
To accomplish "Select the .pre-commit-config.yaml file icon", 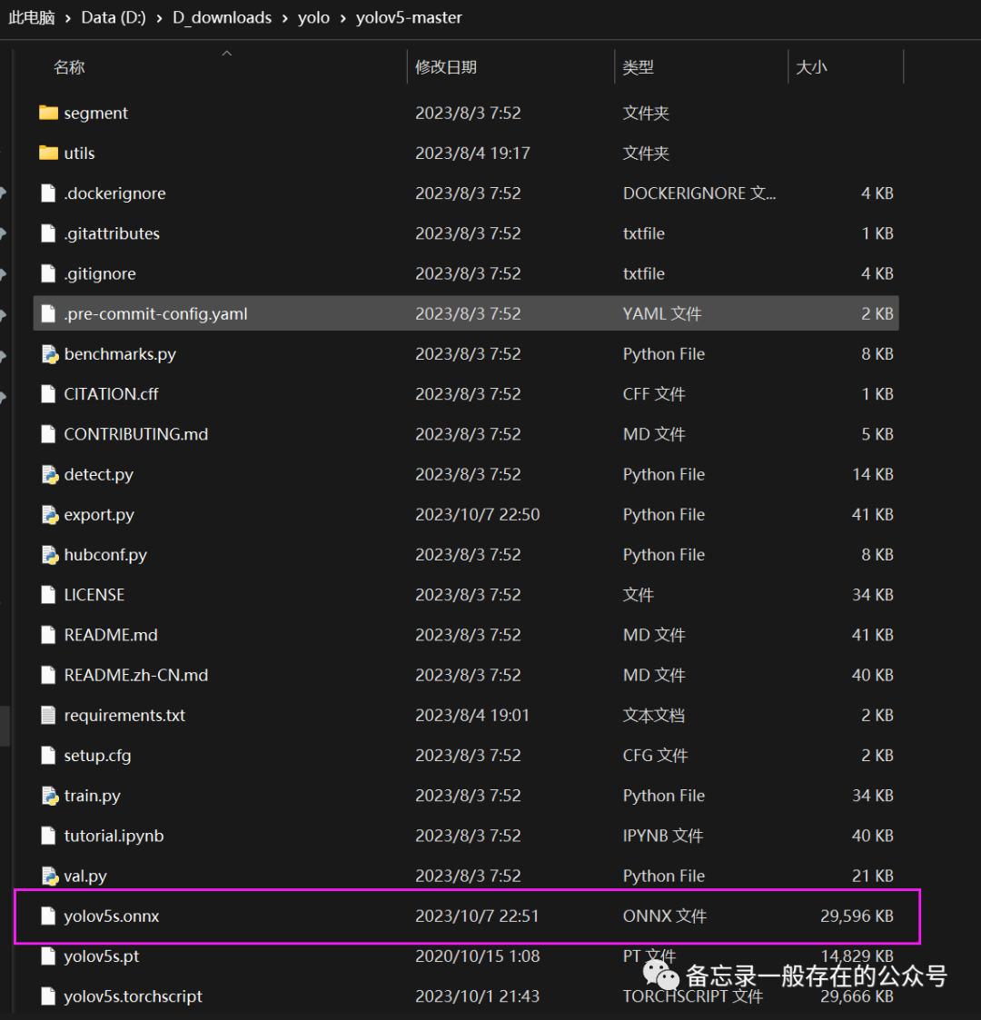I will tap(48, 313).
